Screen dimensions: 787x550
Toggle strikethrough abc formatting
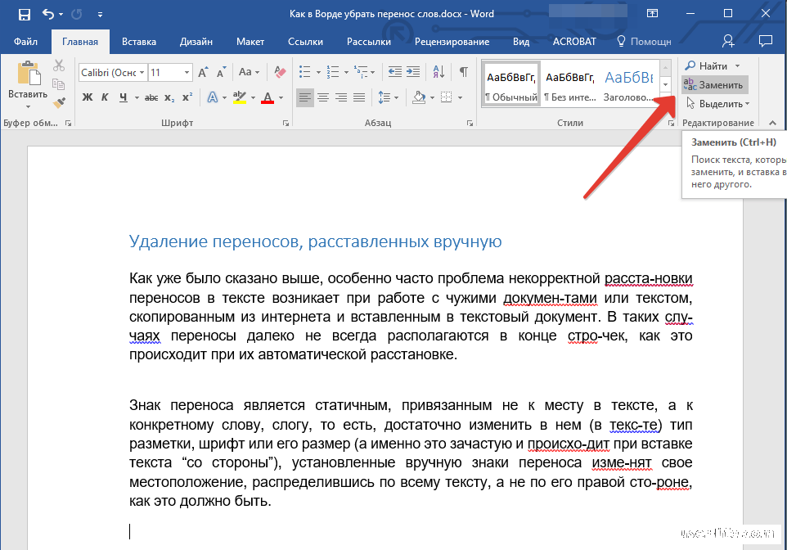(151, 97)
